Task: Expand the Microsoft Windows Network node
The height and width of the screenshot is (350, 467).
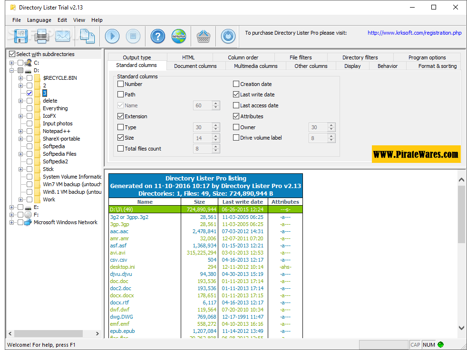Action: pyautogui.click(x=11, y=222)
